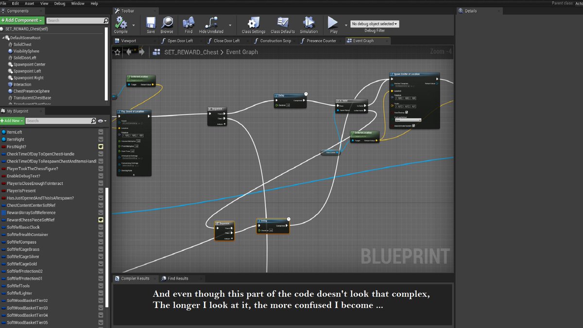
Task: Open My Blueprint view options eye dropdown
Action: click(102, 121)
